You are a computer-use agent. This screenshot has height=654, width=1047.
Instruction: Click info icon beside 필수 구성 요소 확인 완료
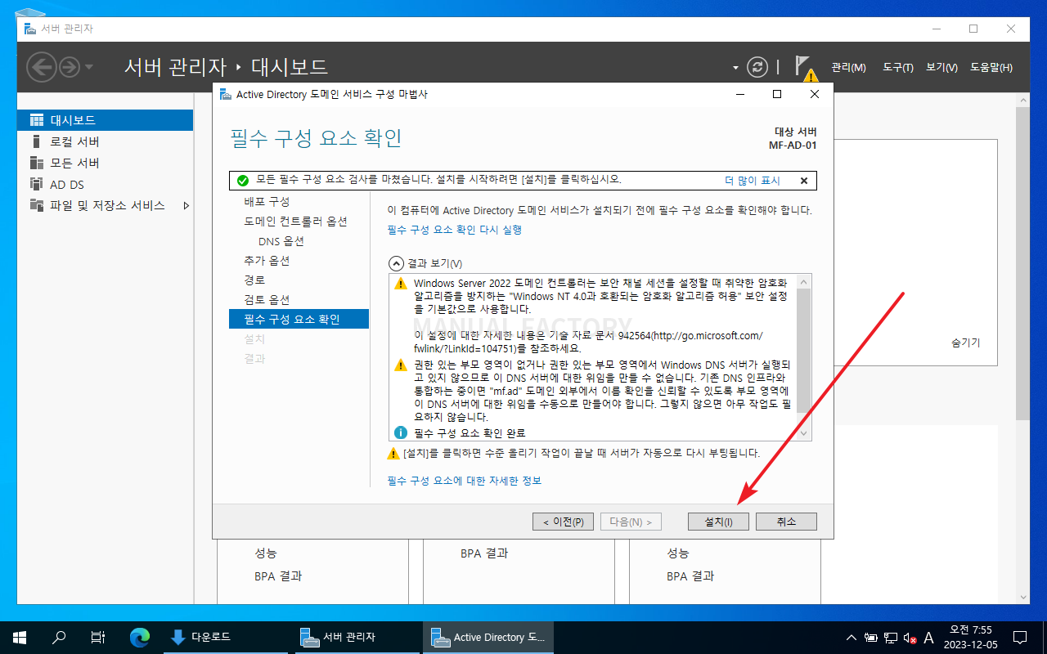coord(401,432)
